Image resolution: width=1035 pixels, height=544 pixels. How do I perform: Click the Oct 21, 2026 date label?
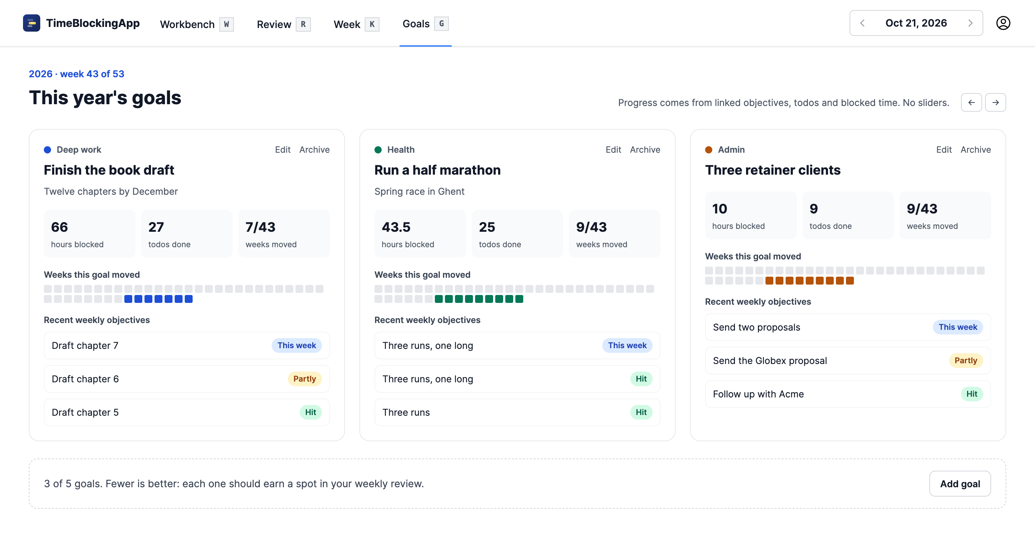(x=916, y=23)
